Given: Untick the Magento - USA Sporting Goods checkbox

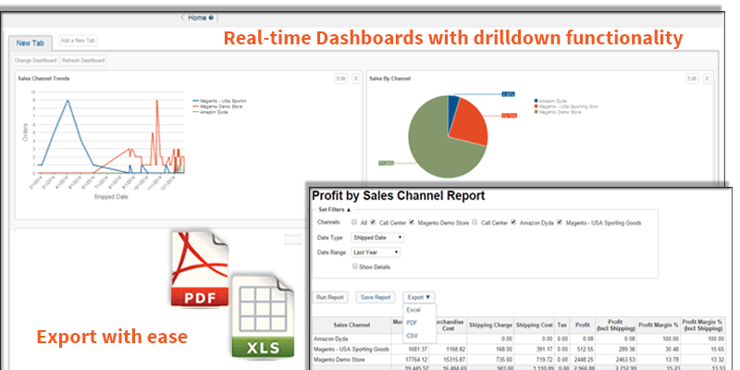Looking at the screenshot, I should point(560,222).
